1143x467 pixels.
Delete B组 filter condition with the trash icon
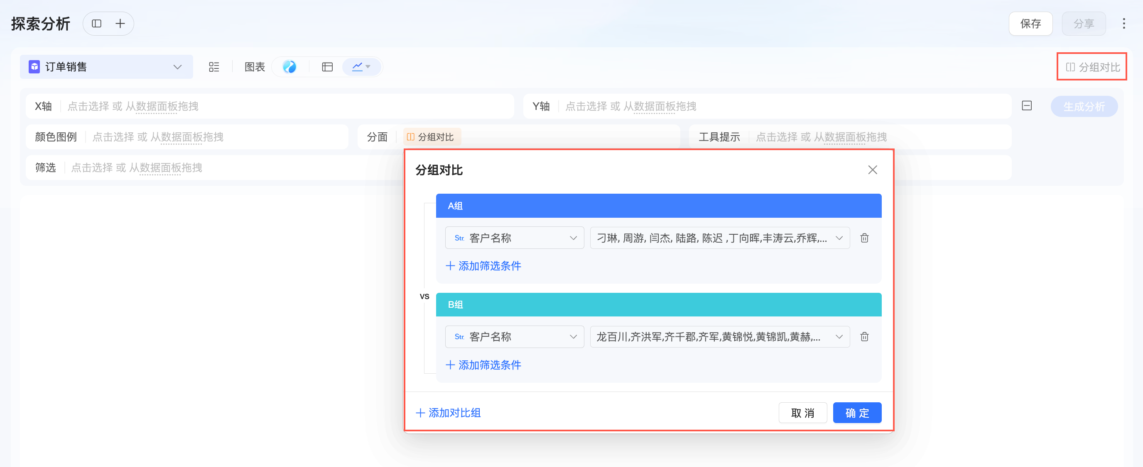tap(864, 337)
